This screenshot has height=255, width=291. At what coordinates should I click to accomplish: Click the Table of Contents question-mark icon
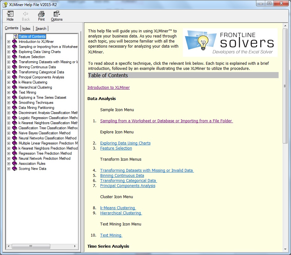(x=15, y=37)
